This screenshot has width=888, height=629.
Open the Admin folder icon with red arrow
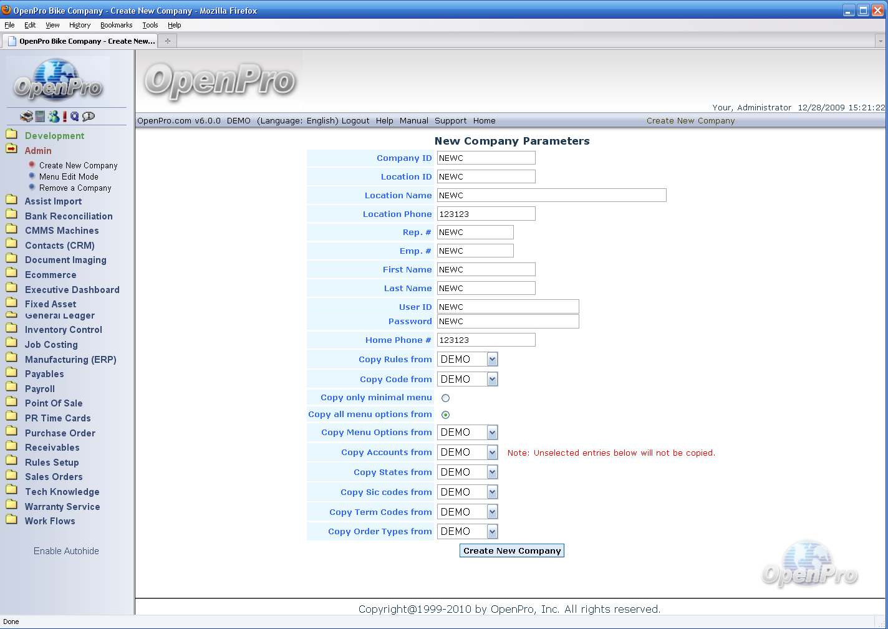(11, 150)
